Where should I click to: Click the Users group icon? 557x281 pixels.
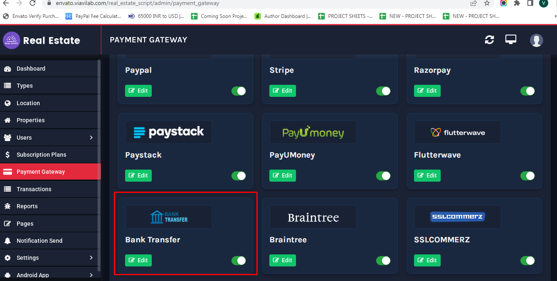8,138
